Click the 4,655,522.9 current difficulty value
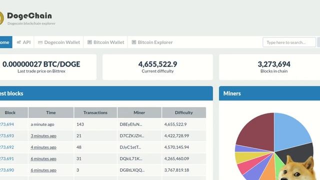 pos(157,64)
